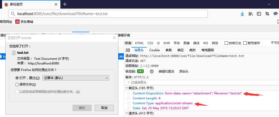Switch to the 响应 tab

click(181, 50)
